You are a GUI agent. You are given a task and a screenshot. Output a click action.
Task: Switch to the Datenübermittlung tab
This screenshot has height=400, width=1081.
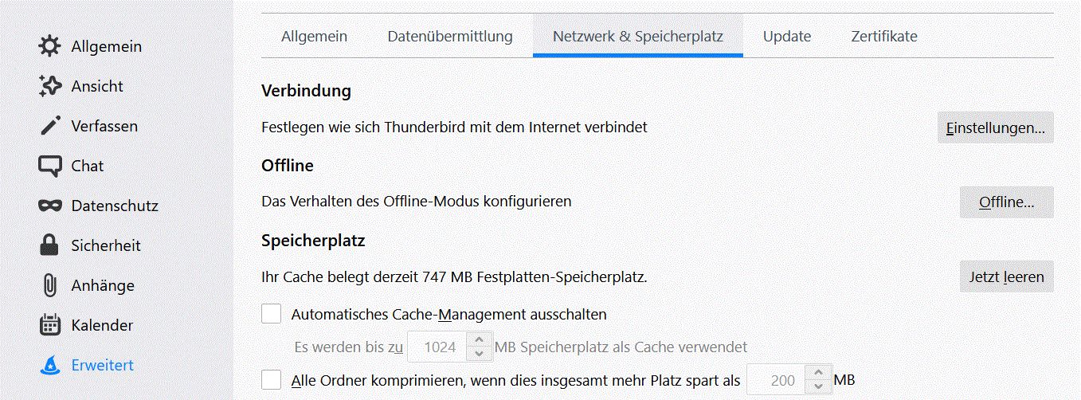click(450, 36)
